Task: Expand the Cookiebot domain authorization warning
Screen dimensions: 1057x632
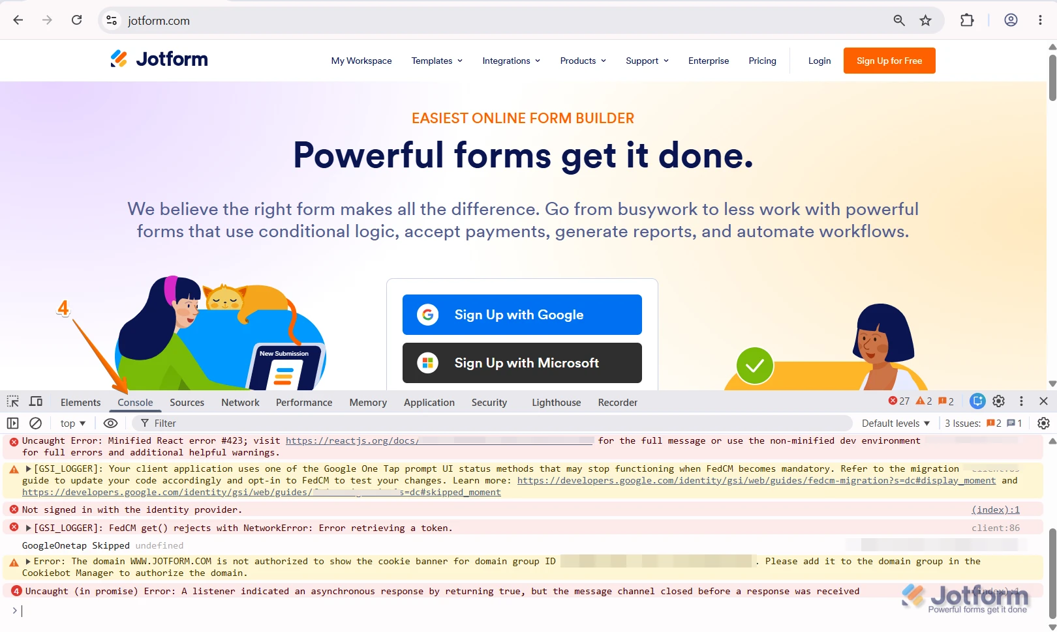Action: click(28, 561)
